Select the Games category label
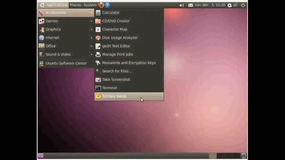The image size is (285, 160). click(52, 21)
